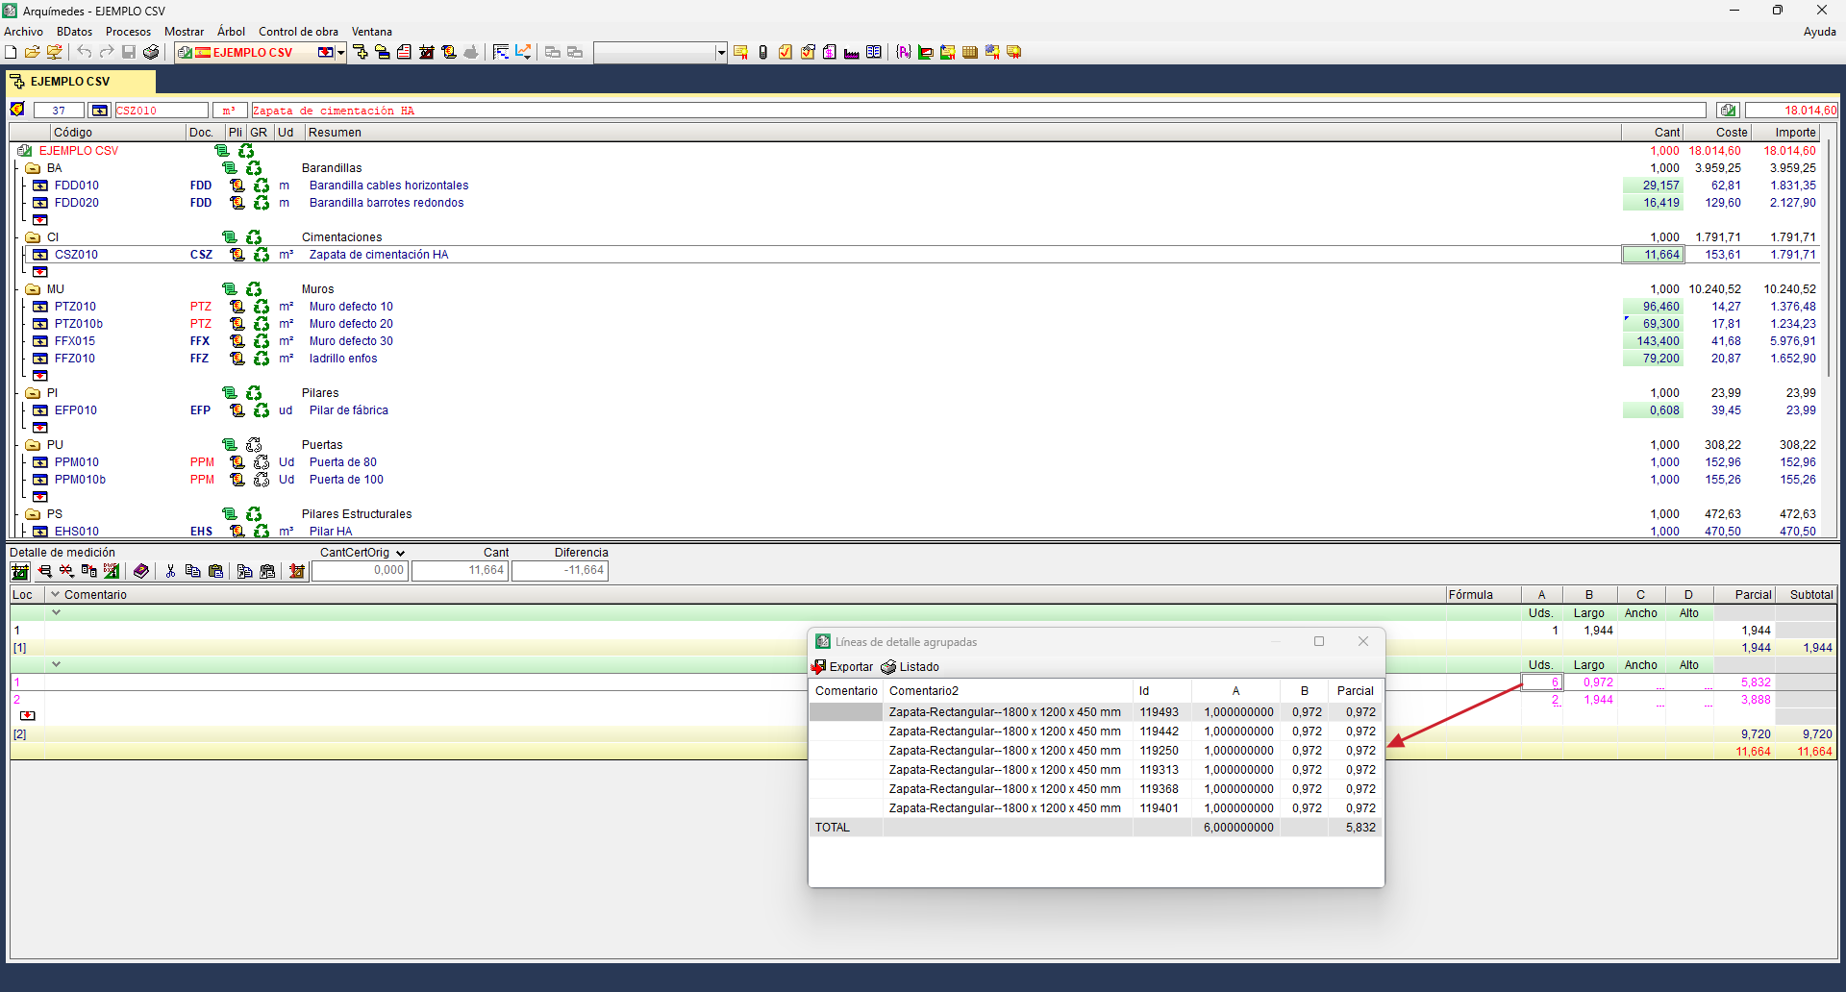Collapse the second measurement group chevron
Viewport: 1846px width, 992px height.
tap(56, 664)
